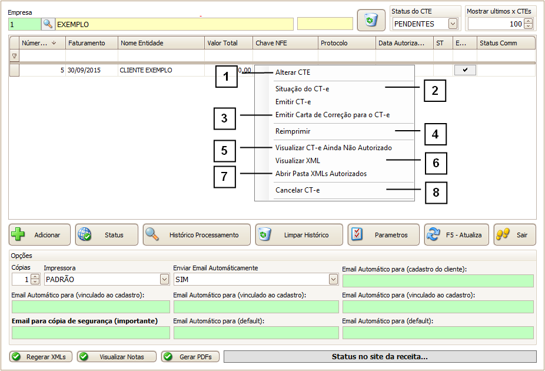The image size is (545, 371).
Task: Increase Mostrar ultimos x CTEs value with up arrow
Action: [528, 22]
